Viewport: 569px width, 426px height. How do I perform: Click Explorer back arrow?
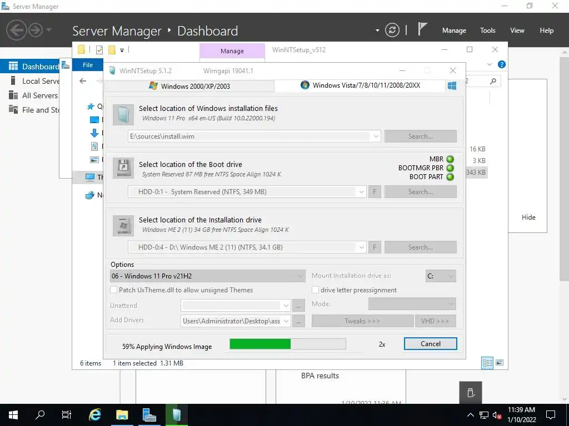tap(83, 81)
